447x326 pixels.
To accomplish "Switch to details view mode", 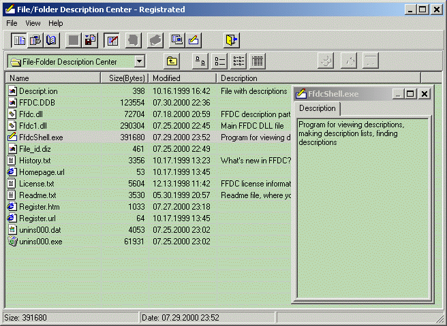I will coord(258,61).
